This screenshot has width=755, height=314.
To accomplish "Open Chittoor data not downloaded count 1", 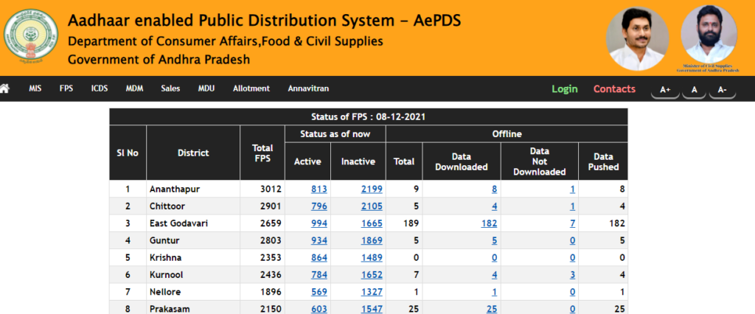I will point(572,206).
